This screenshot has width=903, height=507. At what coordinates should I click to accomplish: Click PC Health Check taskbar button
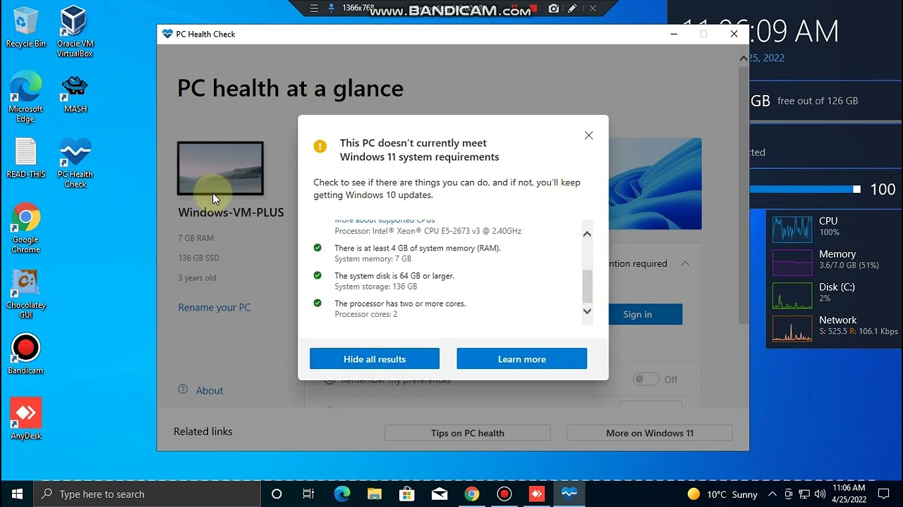pyautogui.click(x=569, y=494)
